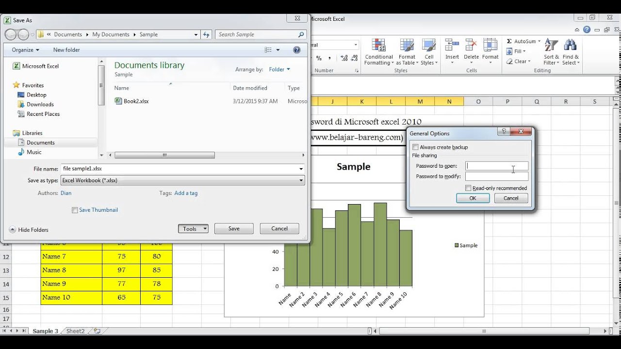Open Recent Places in Favorites
621x349 pixels.
43,114
